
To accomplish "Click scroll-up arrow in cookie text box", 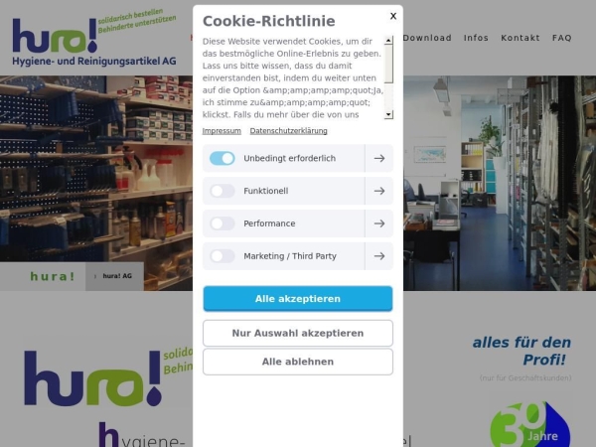I will point(388,41).
